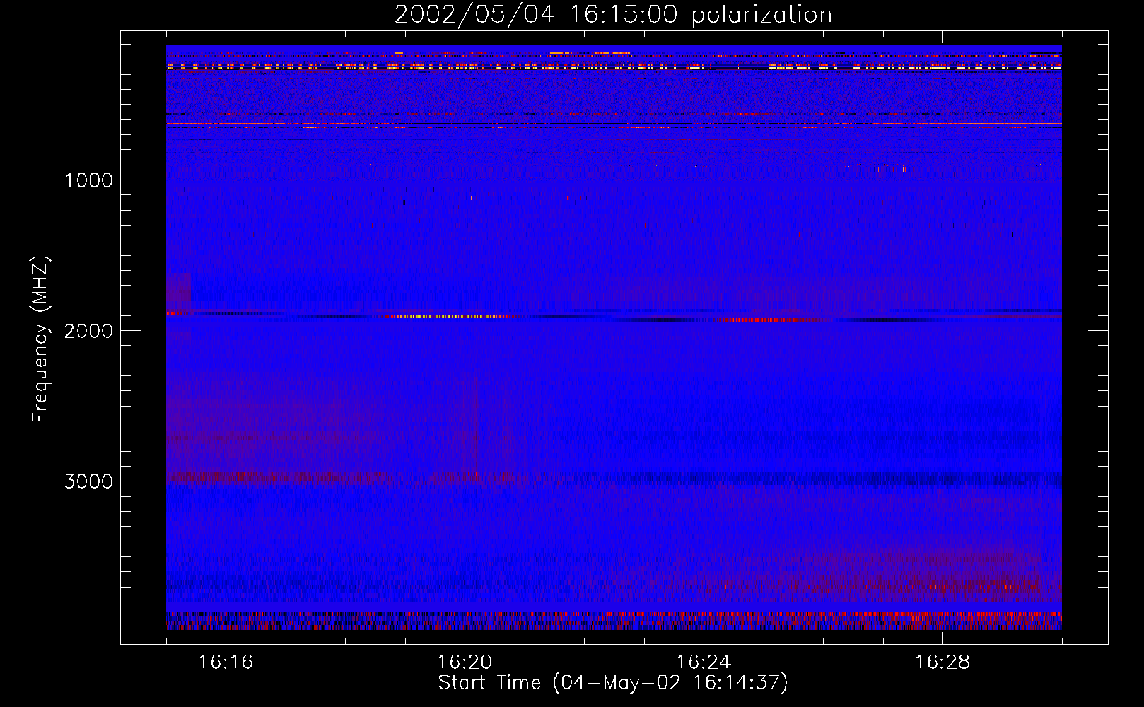Click the 16:16 time tick label

click(x=226, y=662)
